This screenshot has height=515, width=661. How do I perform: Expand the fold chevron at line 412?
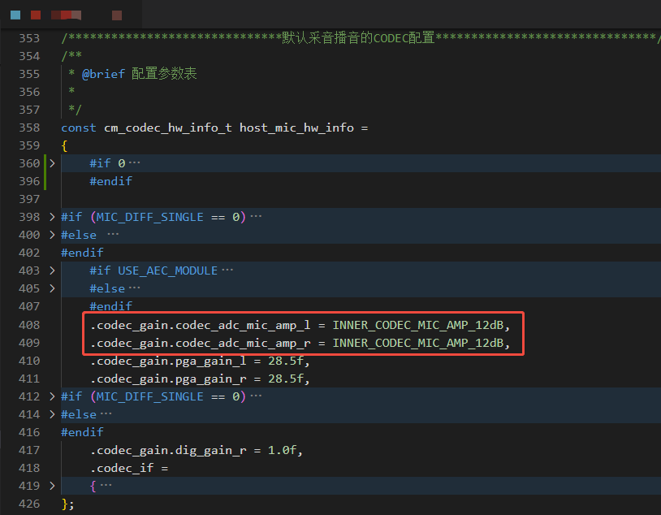[53, 396]
